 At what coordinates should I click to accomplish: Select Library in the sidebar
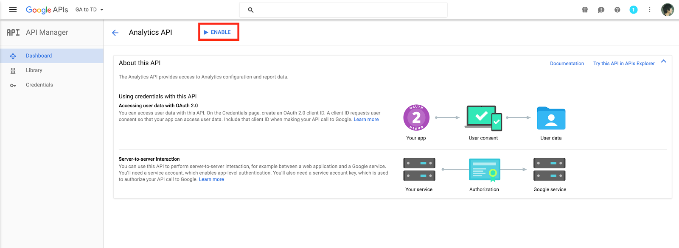52,70
